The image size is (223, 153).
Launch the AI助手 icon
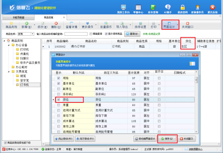tap(168, 9)
